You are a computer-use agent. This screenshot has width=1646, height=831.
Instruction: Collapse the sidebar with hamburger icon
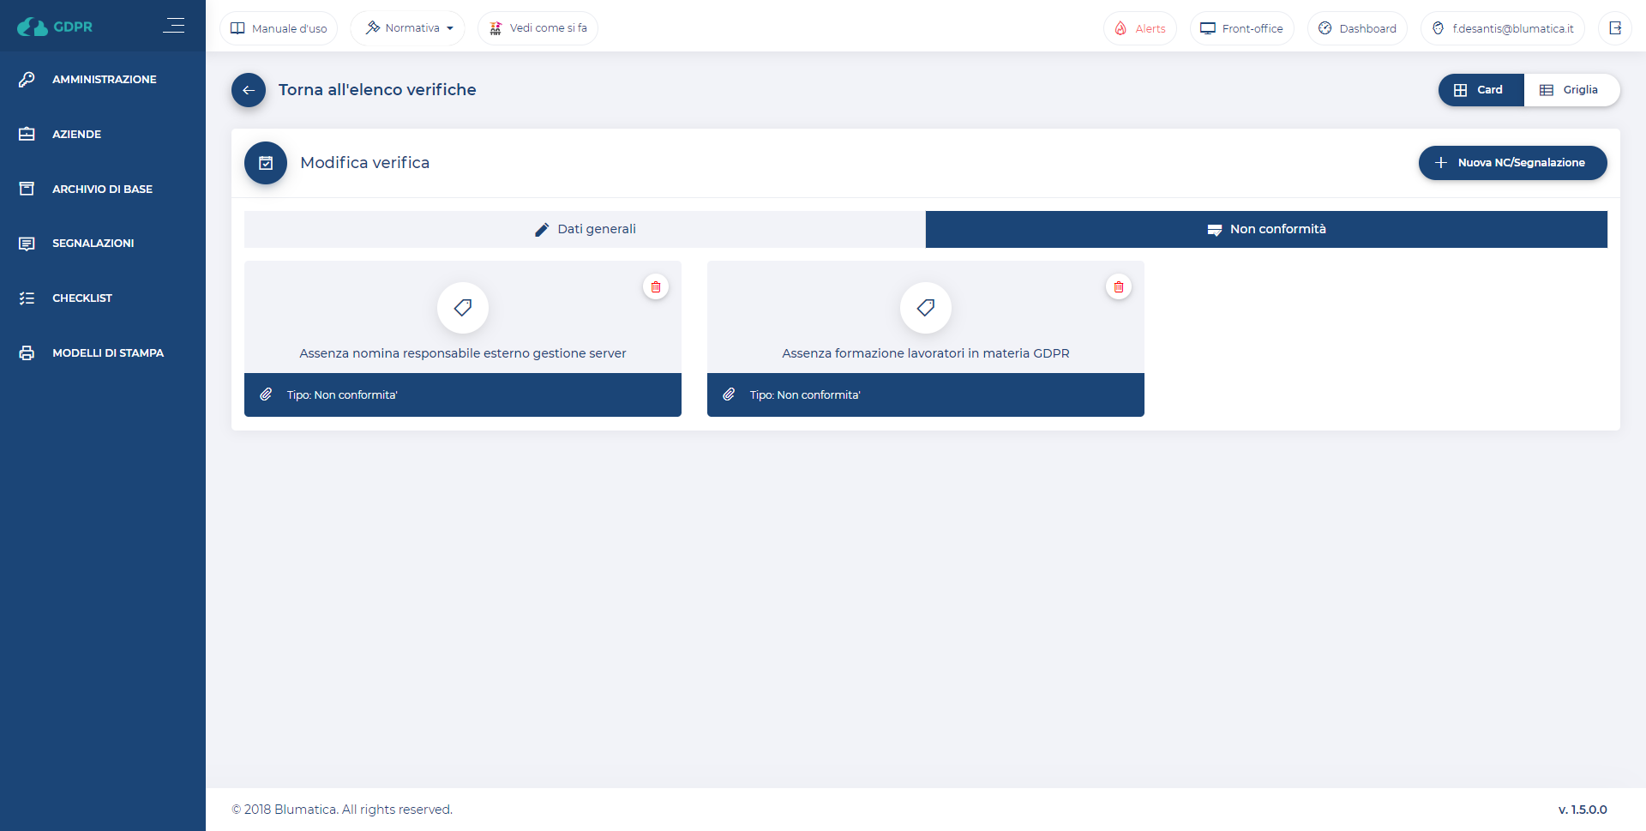click(174, 26)
